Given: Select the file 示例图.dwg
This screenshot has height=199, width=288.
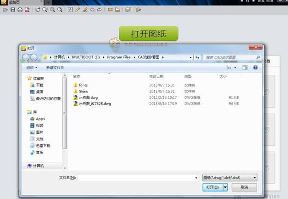Looking at the screenshot, I should 88,97.
